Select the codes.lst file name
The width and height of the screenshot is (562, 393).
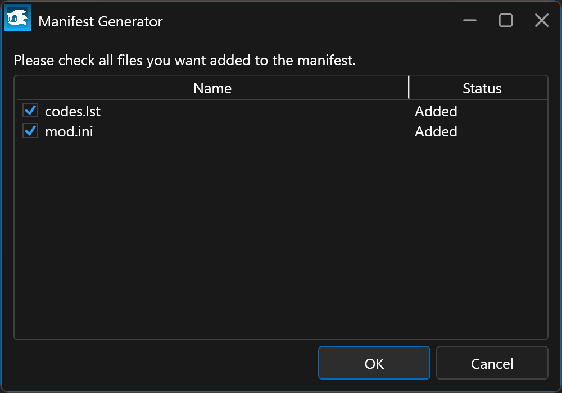click(72, 111)
